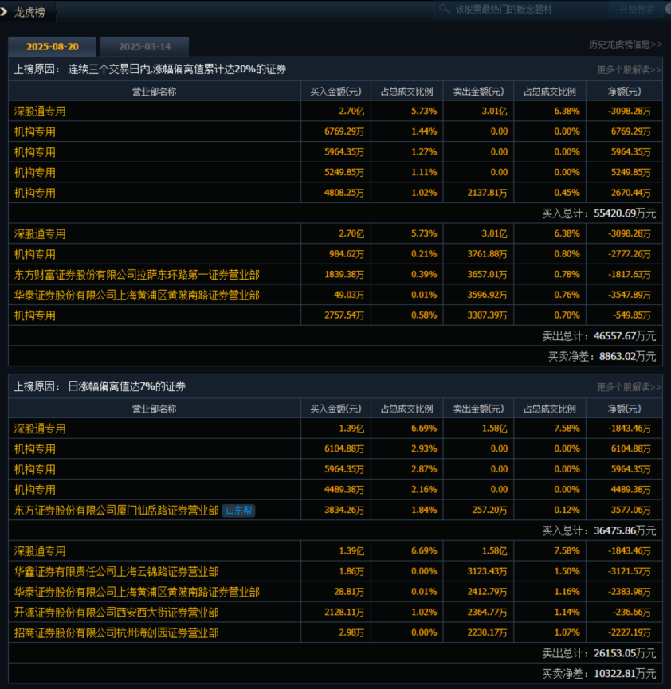
Task: Open 历史龙虎榜信息 link
Action: coord(625,45)
